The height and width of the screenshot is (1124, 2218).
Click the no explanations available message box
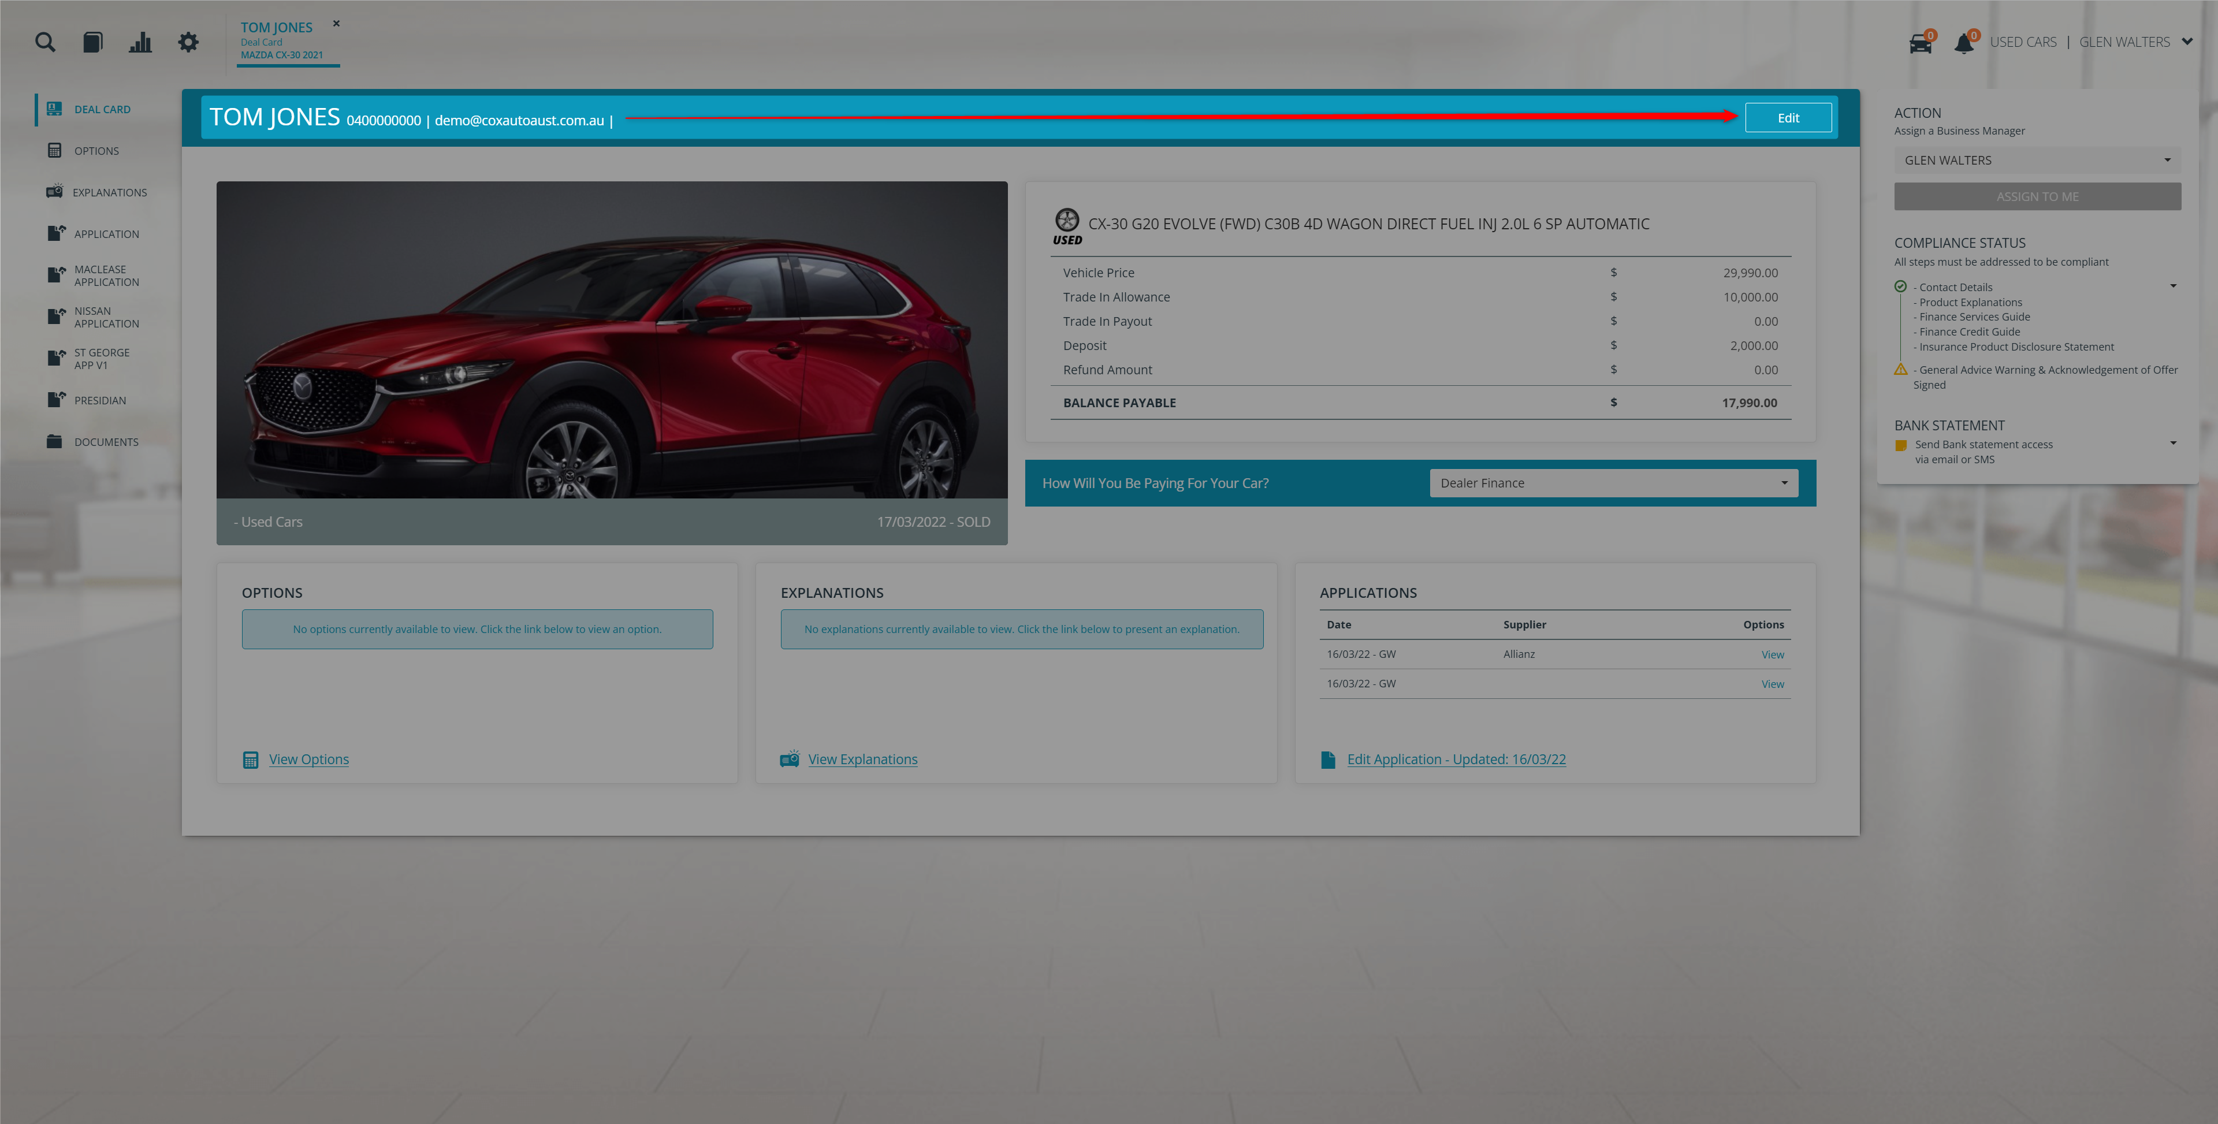[x=1021, y=630]
